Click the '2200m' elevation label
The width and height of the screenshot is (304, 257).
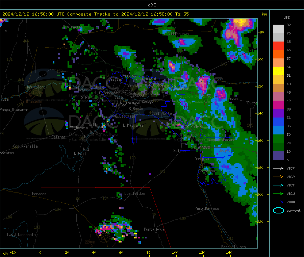90,242
